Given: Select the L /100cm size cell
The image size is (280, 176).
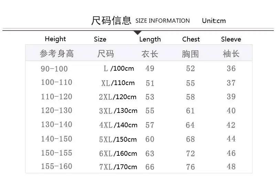Looking at the screenshot, I should [x=119, y=68].
